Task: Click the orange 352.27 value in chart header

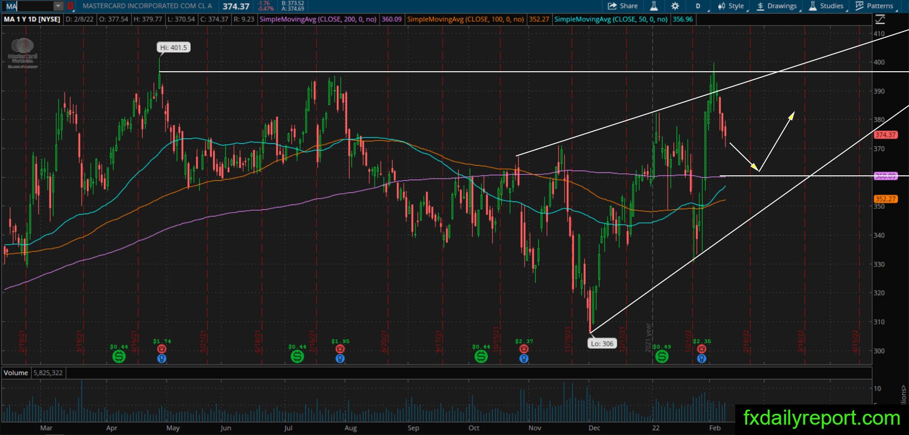Action: click(x=539, y=19)
